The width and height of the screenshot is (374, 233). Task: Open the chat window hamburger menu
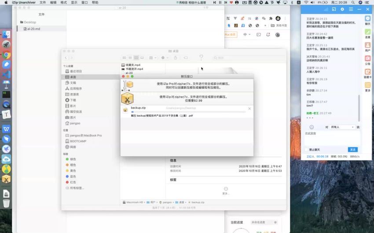[x=351, y=9]
